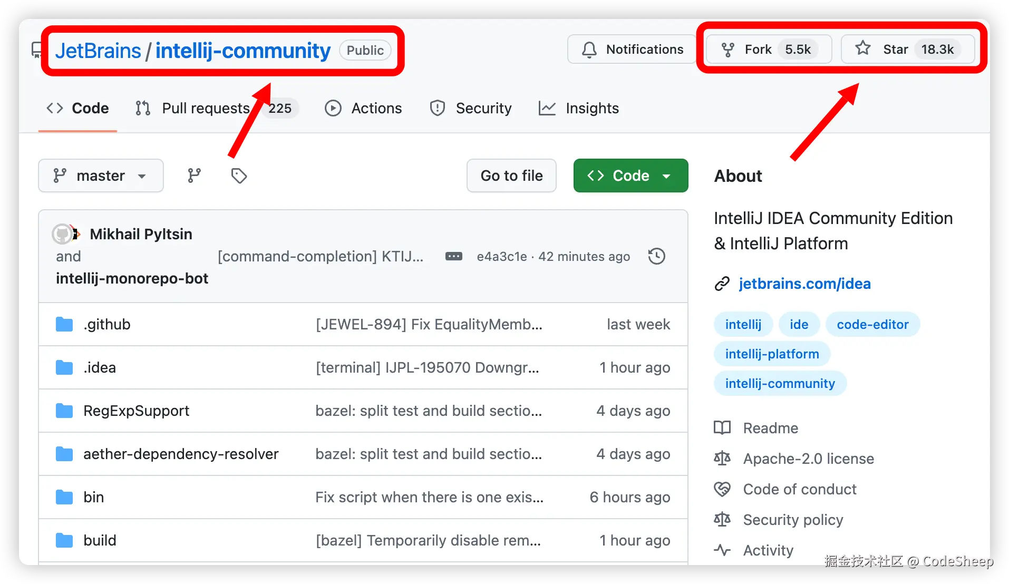Click the commit author avatar

[x=63, y=234]
